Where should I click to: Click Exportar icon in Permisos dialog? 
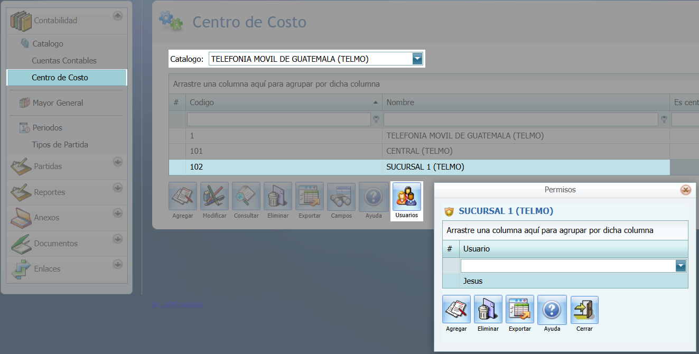pyautogui.click(x=520, y=310)
